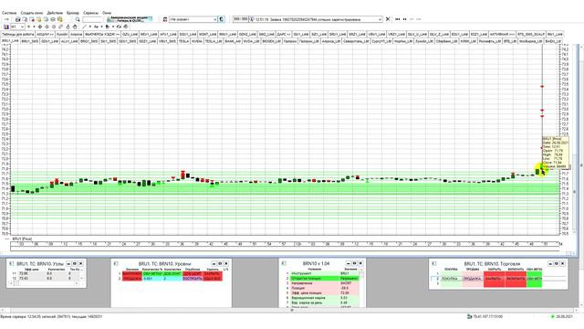Click the ПРОДАЖА cell in Торговля table
The height and width of the screenshot is (329, 584).
point(473,279)
